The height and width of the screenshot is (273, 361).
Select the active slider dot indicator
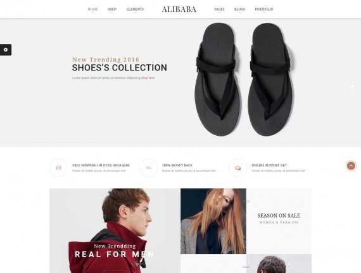353,86
